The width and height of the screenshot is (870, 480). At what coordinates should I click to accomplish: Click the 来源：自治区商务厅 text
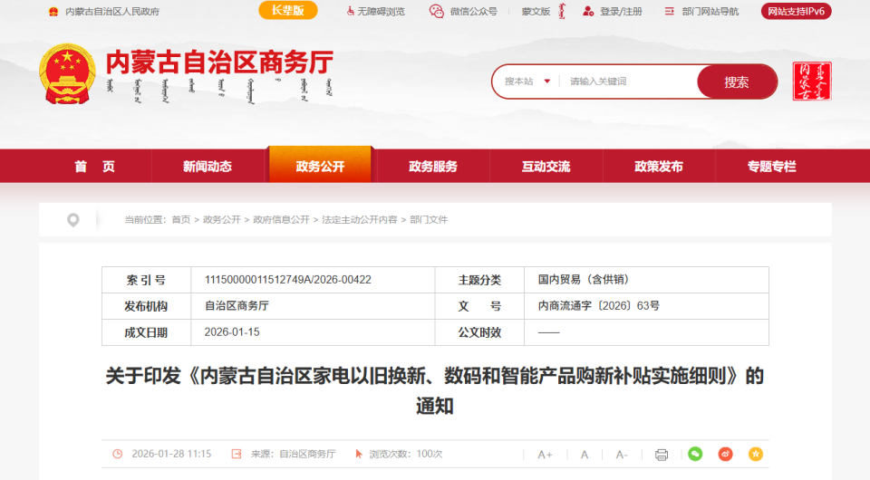[x=293, y=454]
